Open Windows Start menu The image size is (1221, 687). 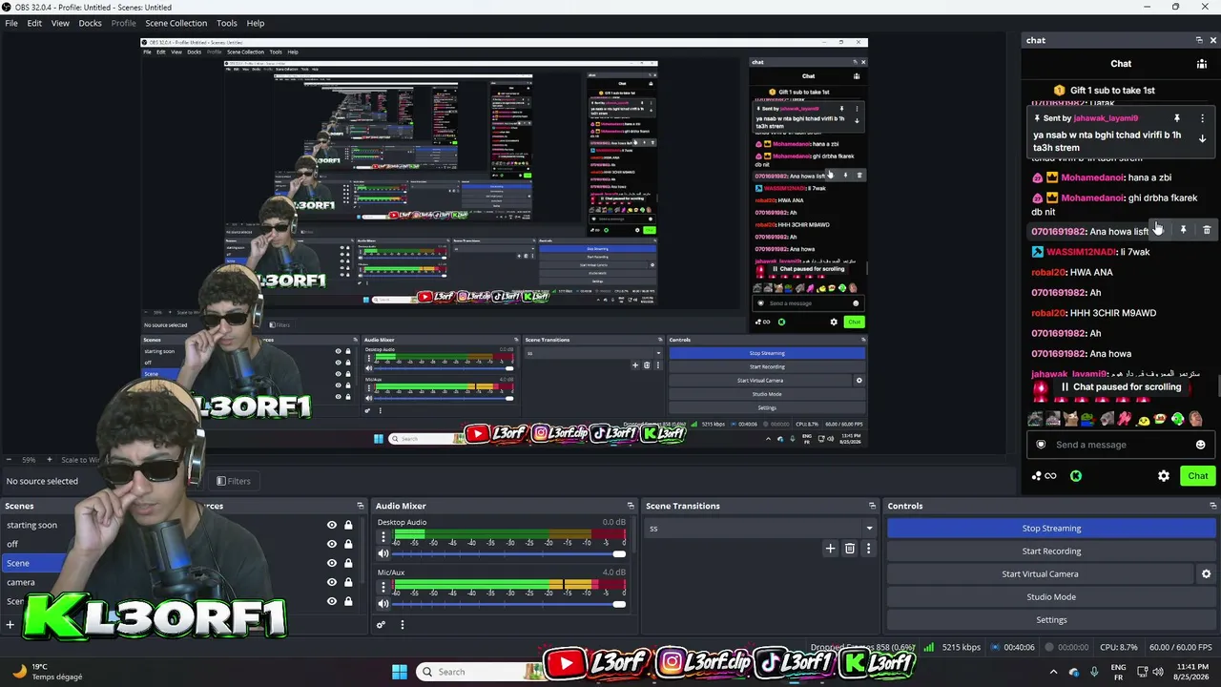(400, 672)
